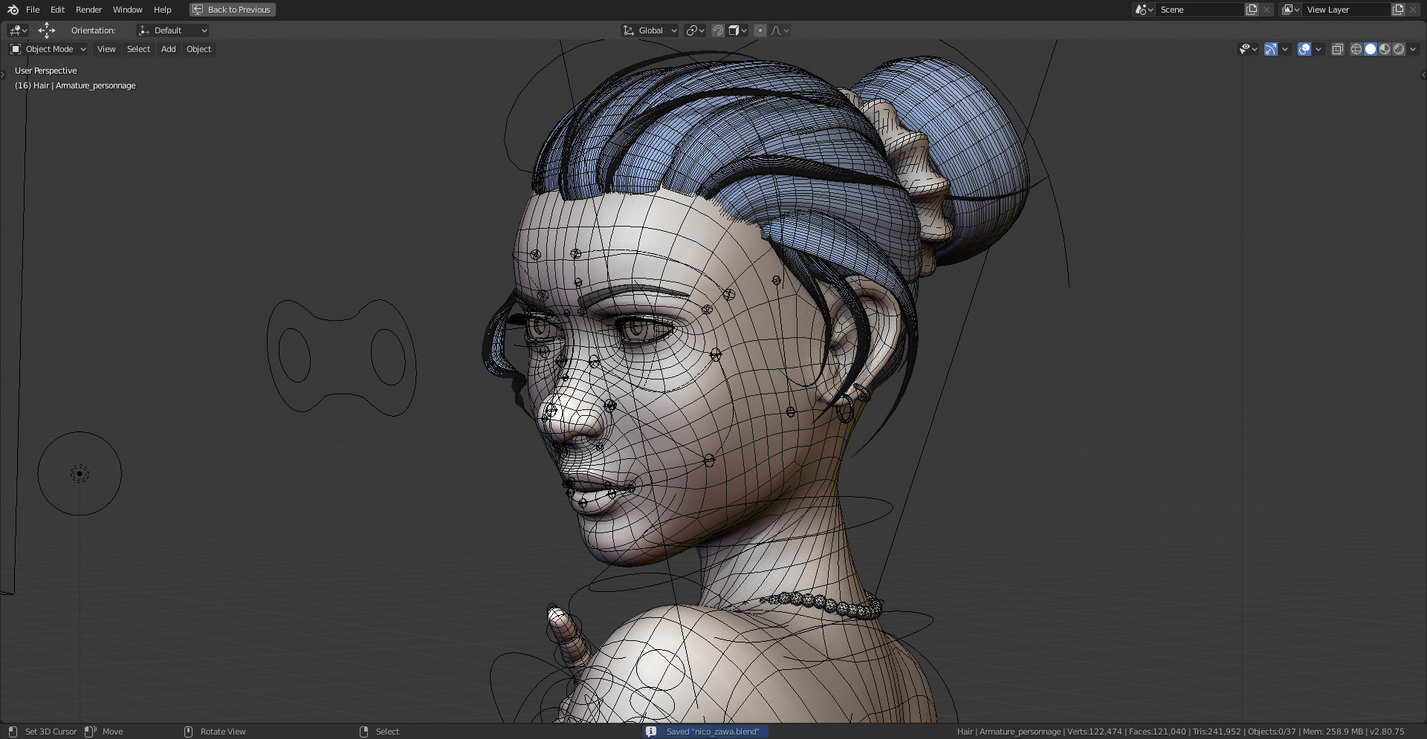Click the View Layer name field

coord(1346,10)
